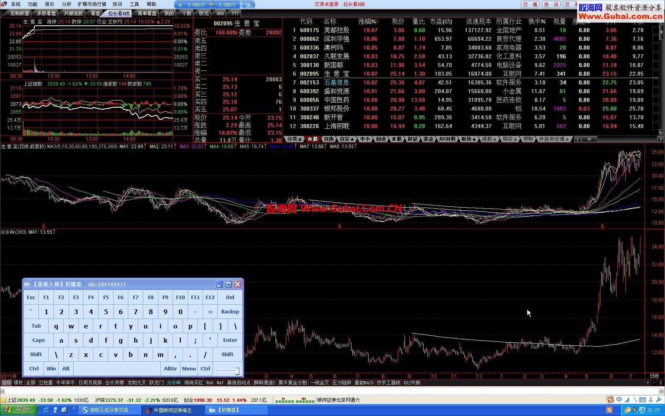Switch to 中国银河证券海王 taskbar window
Image resolution: width=665 pixels, height=416 pixels.
pos(173,410)
